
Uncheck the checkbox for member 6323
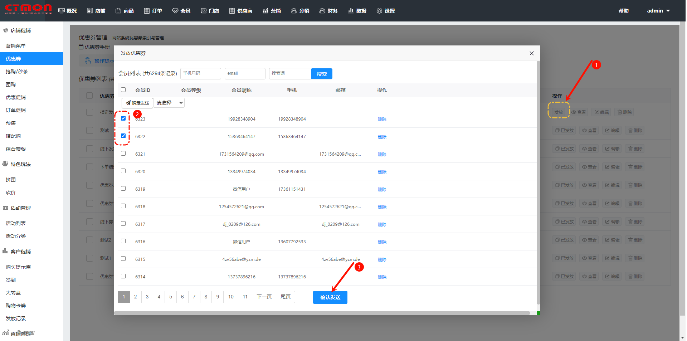123,118
